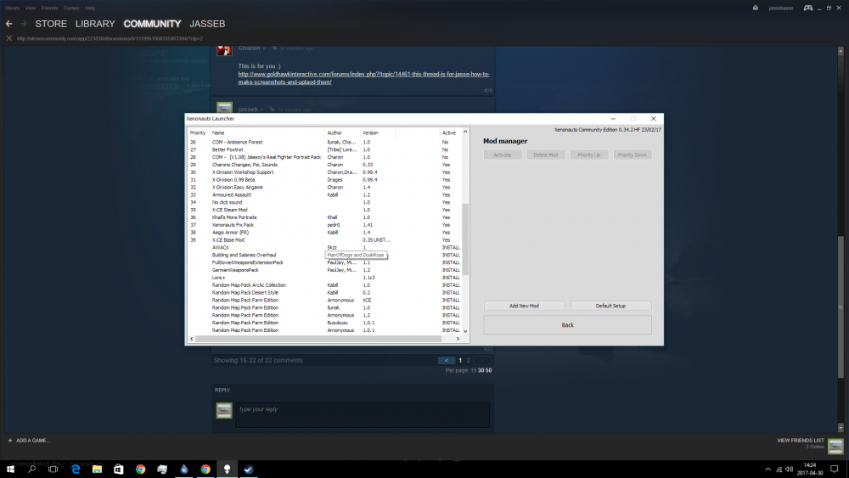Click Steam's forward navigation arrow
Viewport: 849px width, 478px height.
coord(23,24)
